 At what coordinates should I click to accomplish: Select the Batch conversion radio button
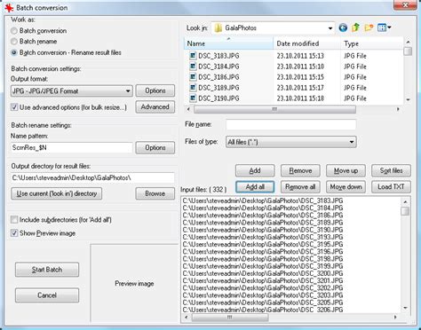(x=14, y=31)
